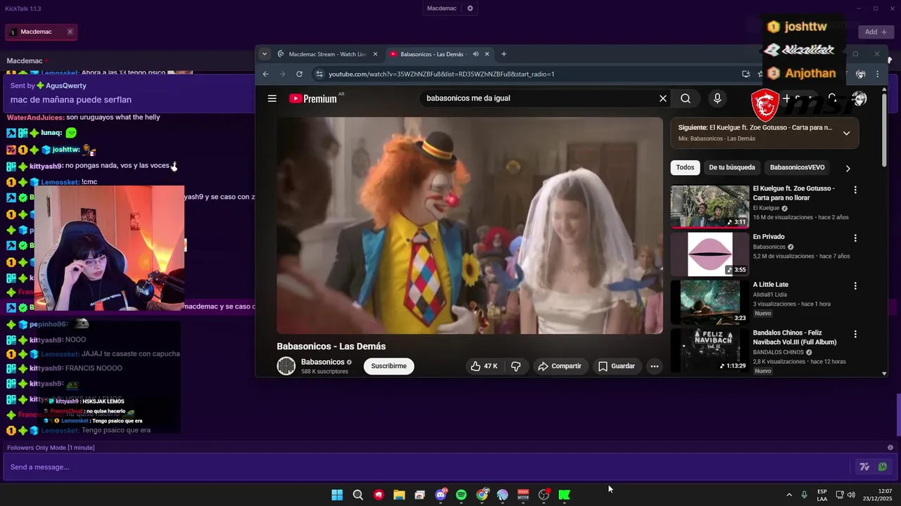Mute audio on the Babasonicos tab speaker icon

pos(476,54)
